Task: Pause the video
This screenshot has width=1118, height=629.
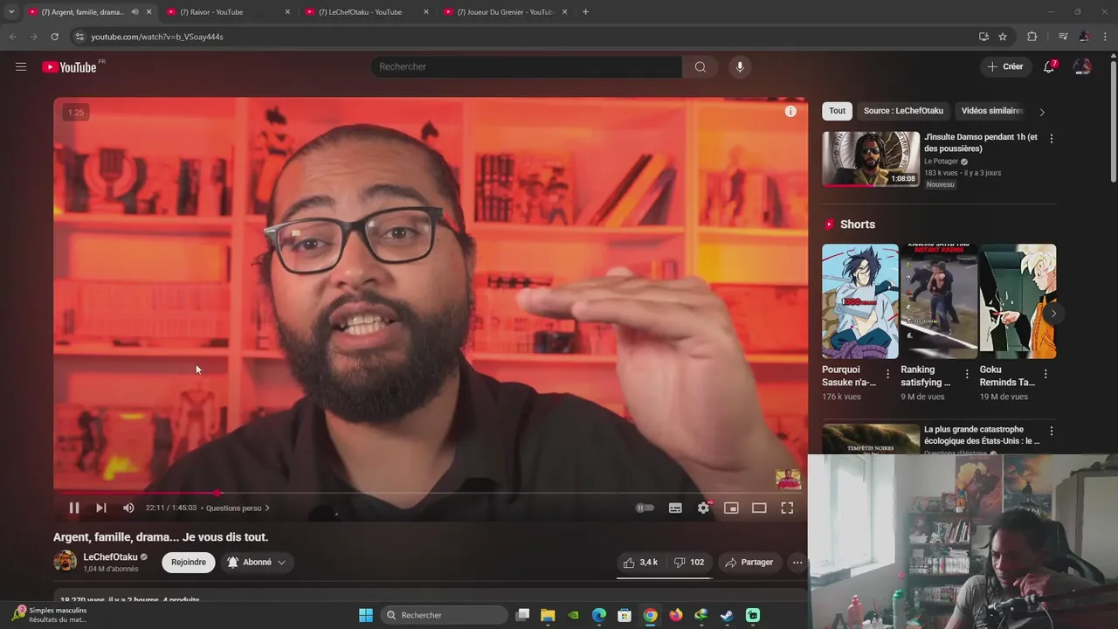Action: click(74, 508)
